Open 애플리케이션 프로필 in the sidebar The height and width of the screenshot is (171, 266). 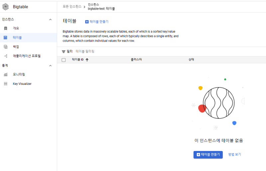[x=29, y=56]
